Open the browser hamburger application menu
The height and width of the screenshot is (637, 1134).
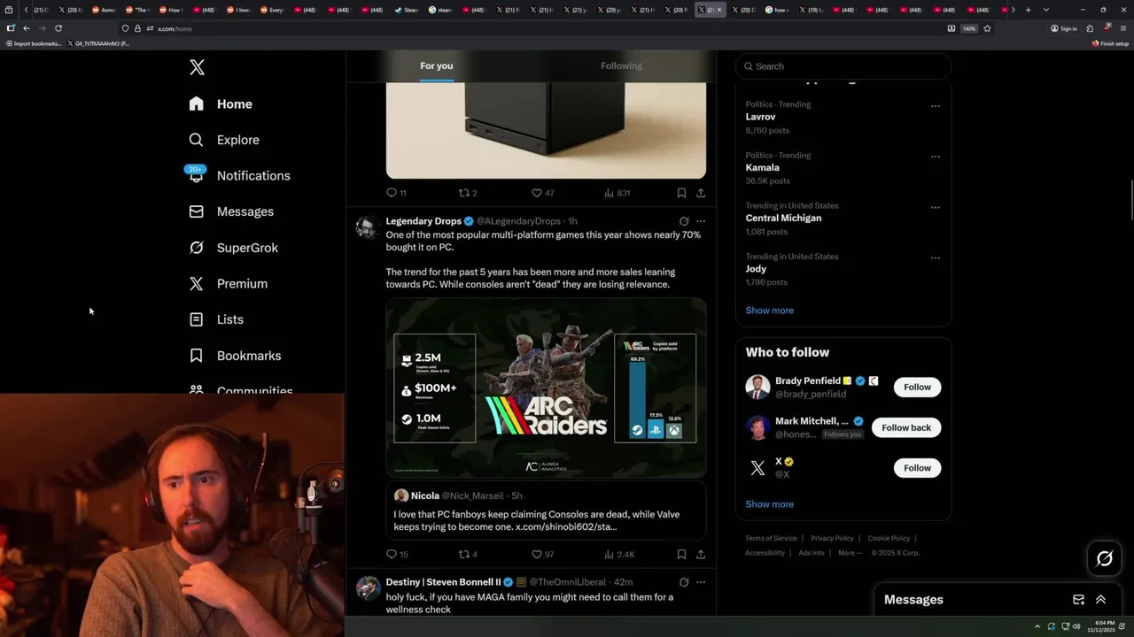tap(1123, 28)
